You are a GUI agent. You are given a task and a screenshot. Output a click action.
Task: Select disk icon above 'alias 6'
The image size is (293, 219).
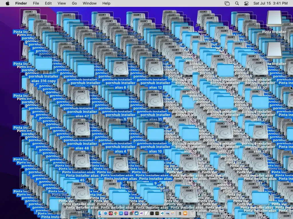pos(120,69)
